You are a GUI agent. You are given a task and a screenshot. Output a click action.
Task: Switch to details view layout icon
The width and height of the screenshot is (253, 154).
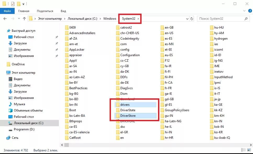pyautogui.click(x=243, y=150)
